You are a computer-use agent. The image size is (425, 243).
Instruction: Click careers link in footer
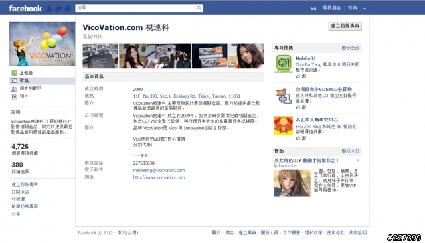pyautogui.click(x=292, y=232)
